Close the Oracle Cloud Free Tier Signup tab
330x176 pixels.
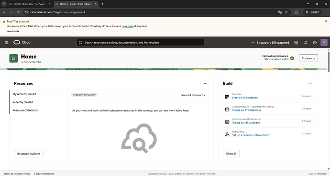(49, 4)
